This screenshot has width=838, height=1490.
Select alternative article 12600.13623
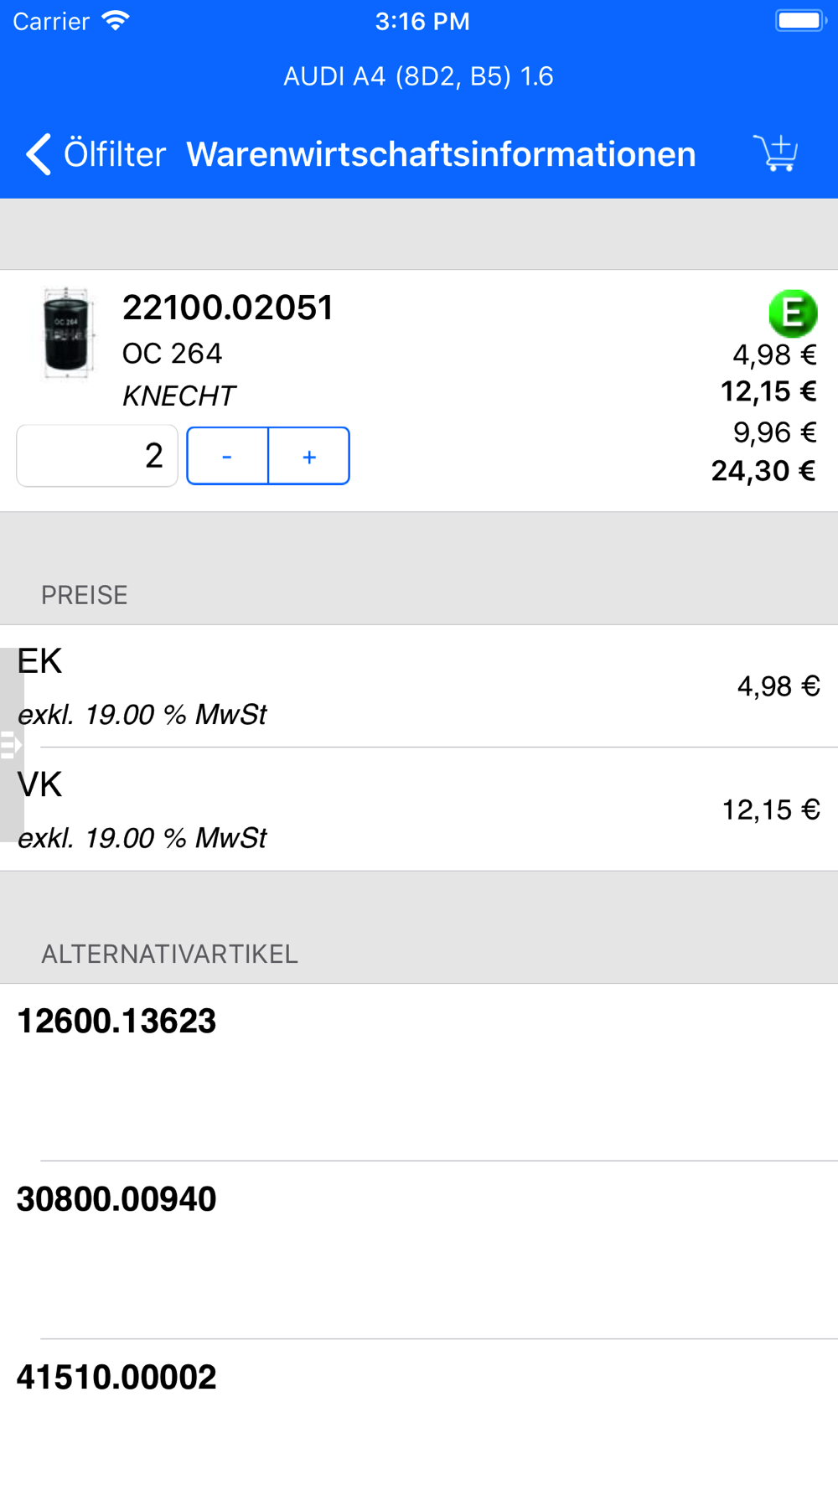click(419, 1072)
